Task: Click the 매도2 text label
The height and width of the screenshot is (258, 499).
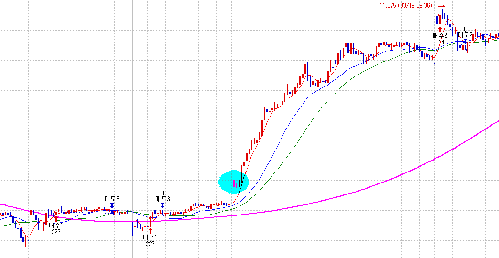Action: click(465, 35)
